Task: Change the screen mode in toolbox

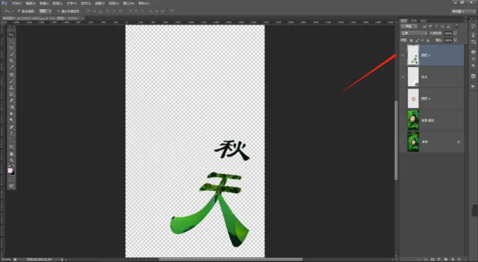Action: (x=12, y=186)
